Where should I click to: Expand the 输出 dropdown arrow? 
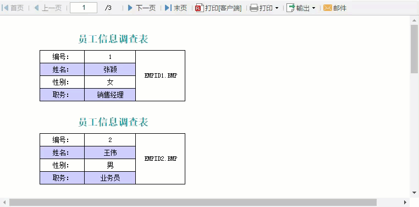(x=314, y=8)
